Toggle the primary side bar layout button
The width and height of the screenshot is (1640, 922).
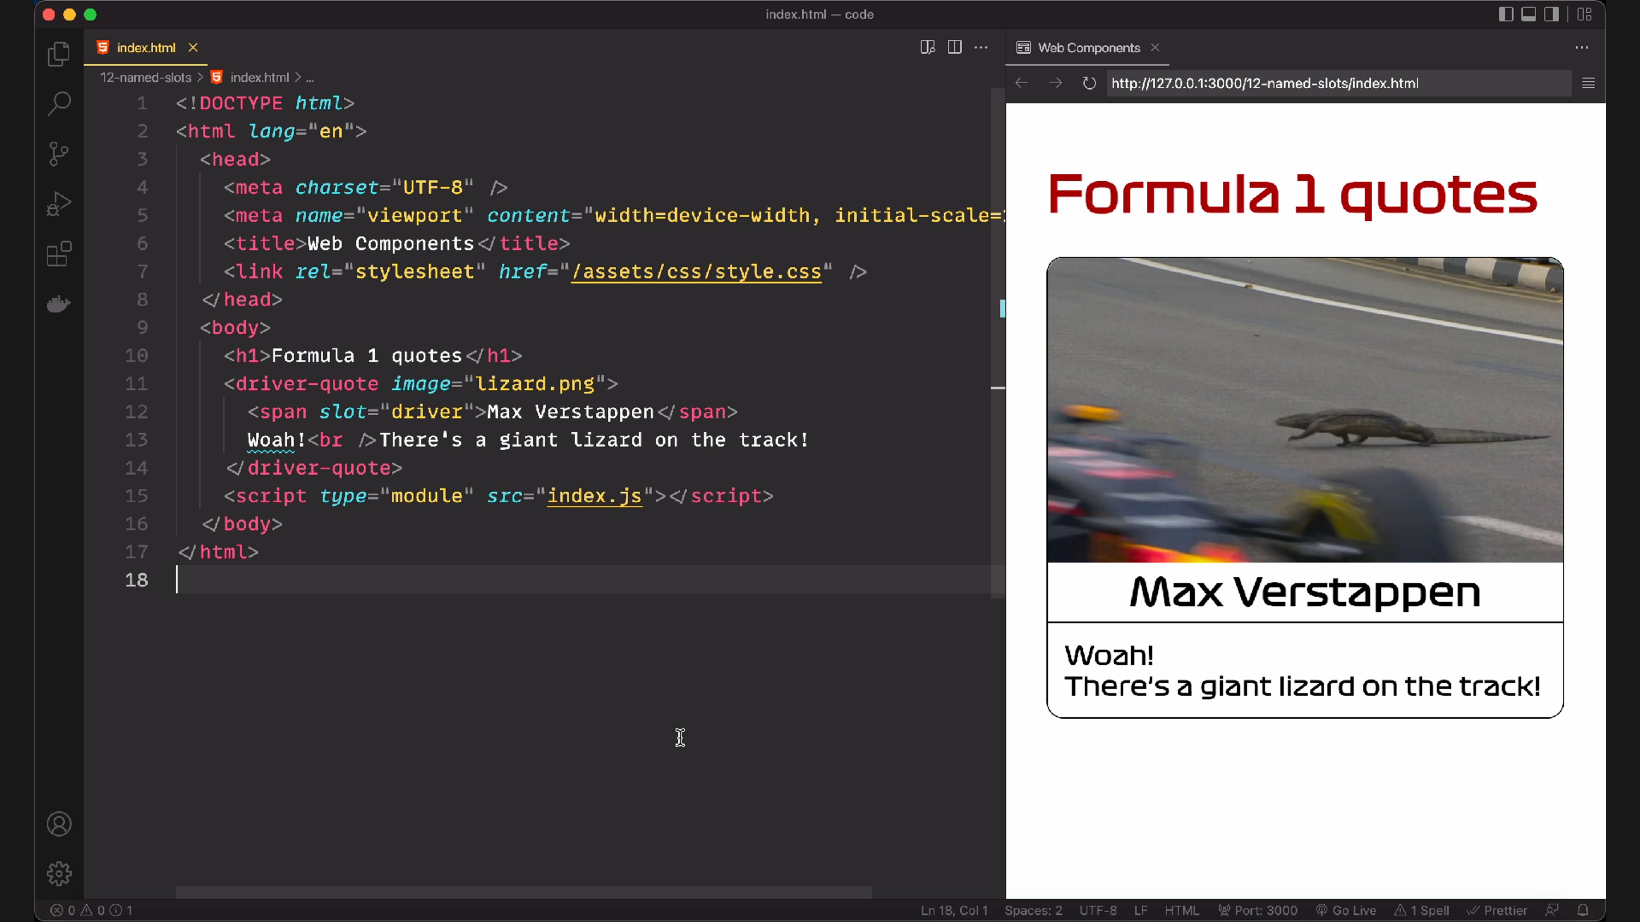[1505, 14]
